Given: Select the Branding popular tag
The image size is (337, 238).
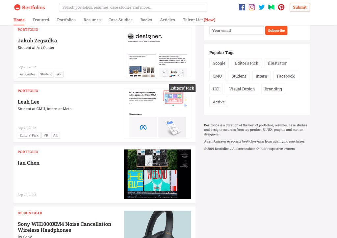Looking at the screenshot, I should point(273,89).
